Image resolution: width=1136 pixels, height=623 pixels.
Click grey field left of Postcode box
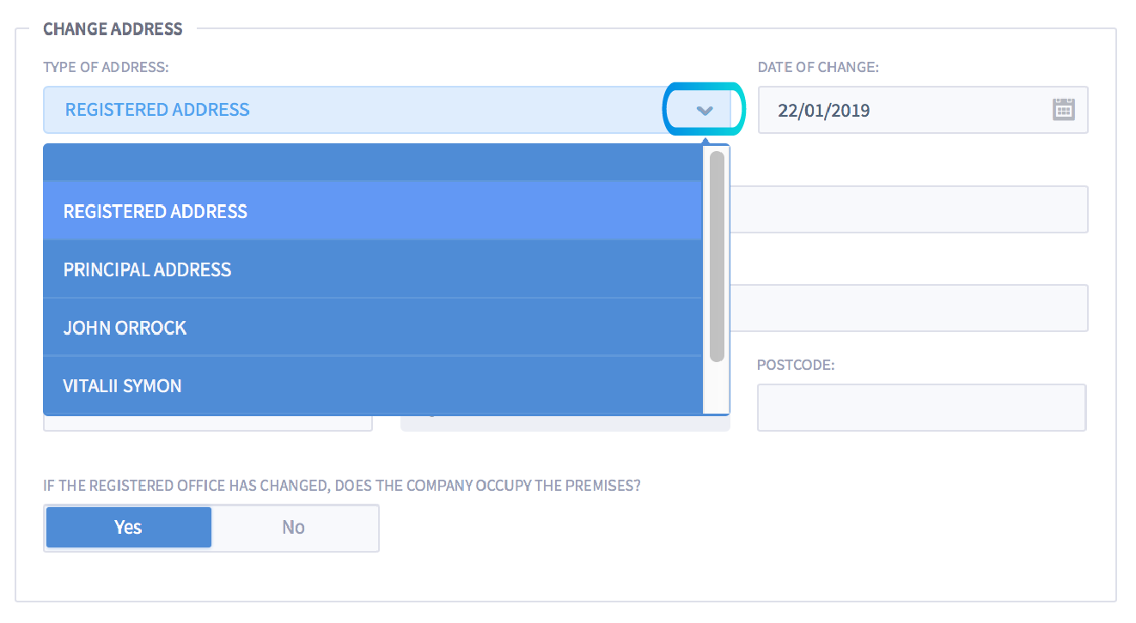click(565, 423)
